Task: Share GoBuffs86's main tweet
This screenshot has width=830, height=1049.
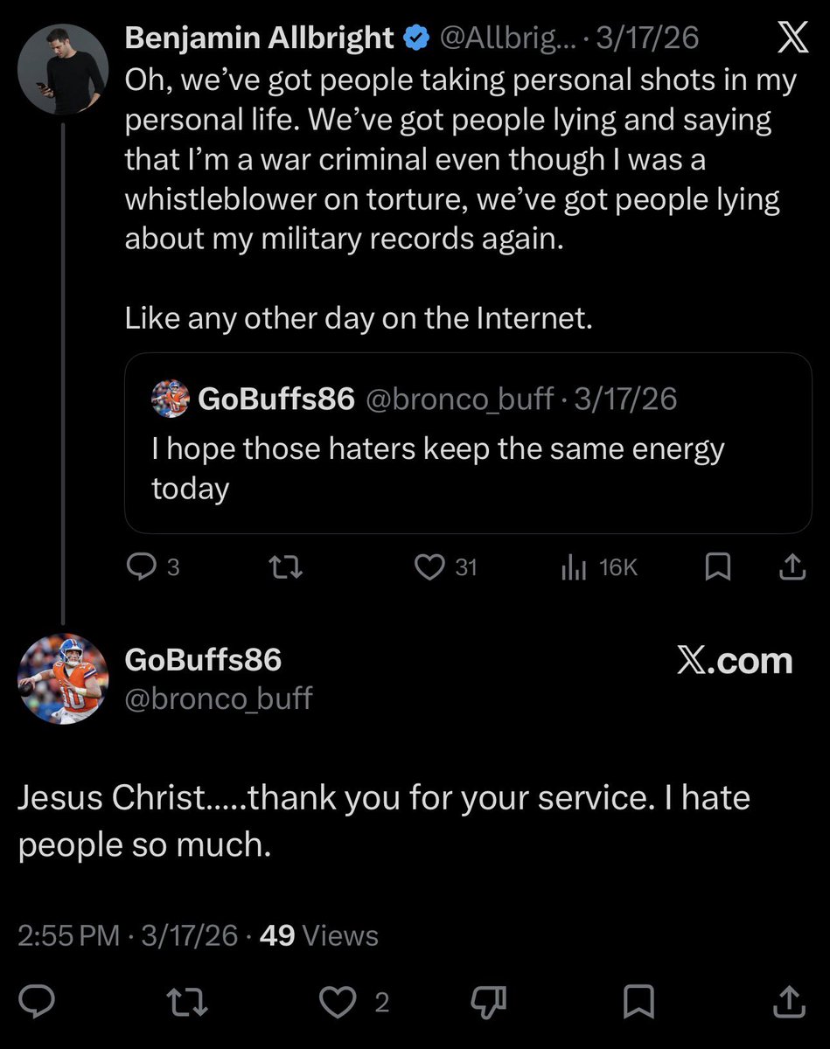Action: pos(788,1002)
